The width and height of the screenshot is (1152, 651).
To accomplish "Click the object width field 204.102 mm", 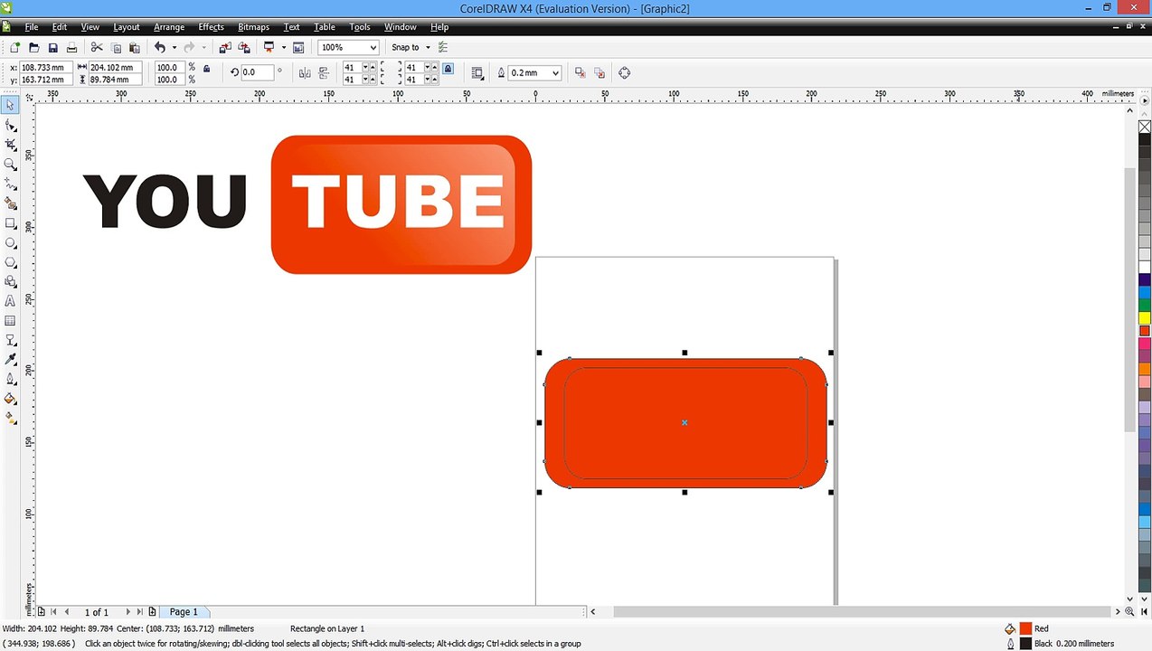I will tap(115, 68).
